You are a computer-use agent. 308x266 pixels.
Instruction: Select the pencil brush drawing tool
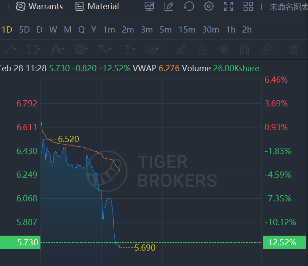click(x=181, y=49)
